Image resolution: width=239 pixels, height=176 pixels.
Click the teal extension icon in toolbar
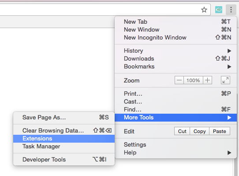point(219,10)
